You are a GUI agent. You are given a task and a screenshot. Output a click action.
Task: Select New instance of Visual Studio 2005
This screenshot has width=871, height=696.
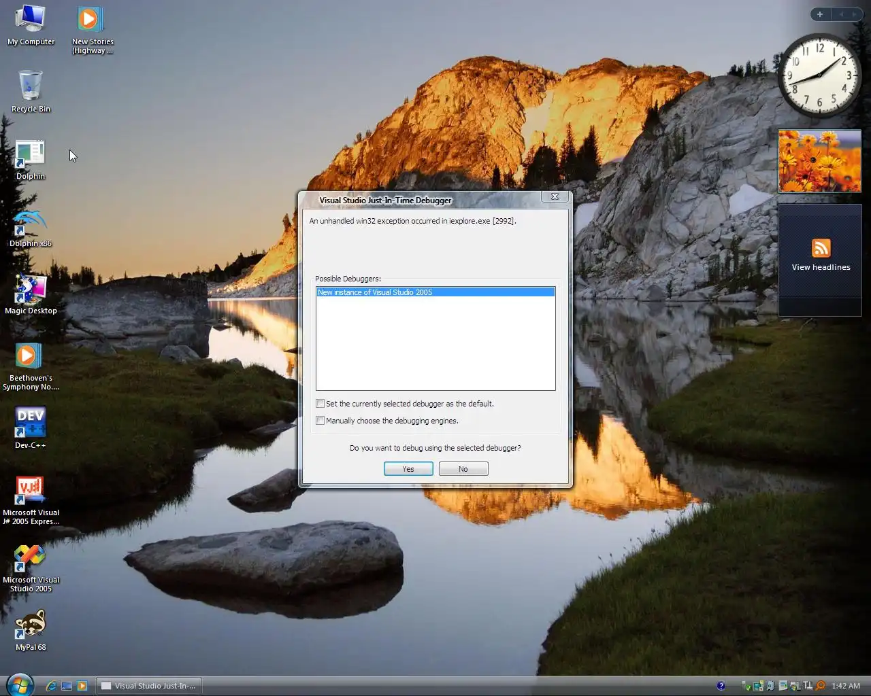click(435, 292)
